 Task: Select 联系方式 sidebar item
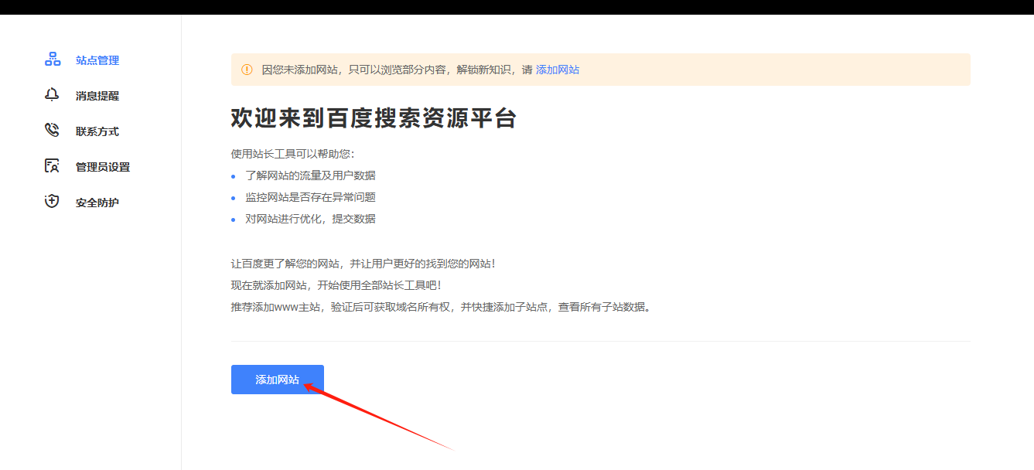click(97, 131)
